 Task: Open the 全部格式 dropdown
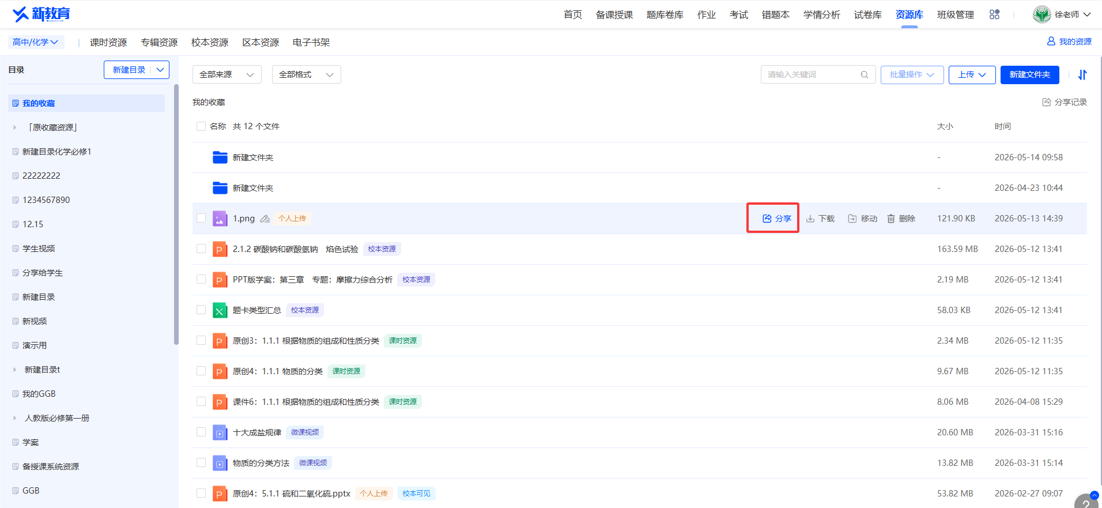(307, 74)
